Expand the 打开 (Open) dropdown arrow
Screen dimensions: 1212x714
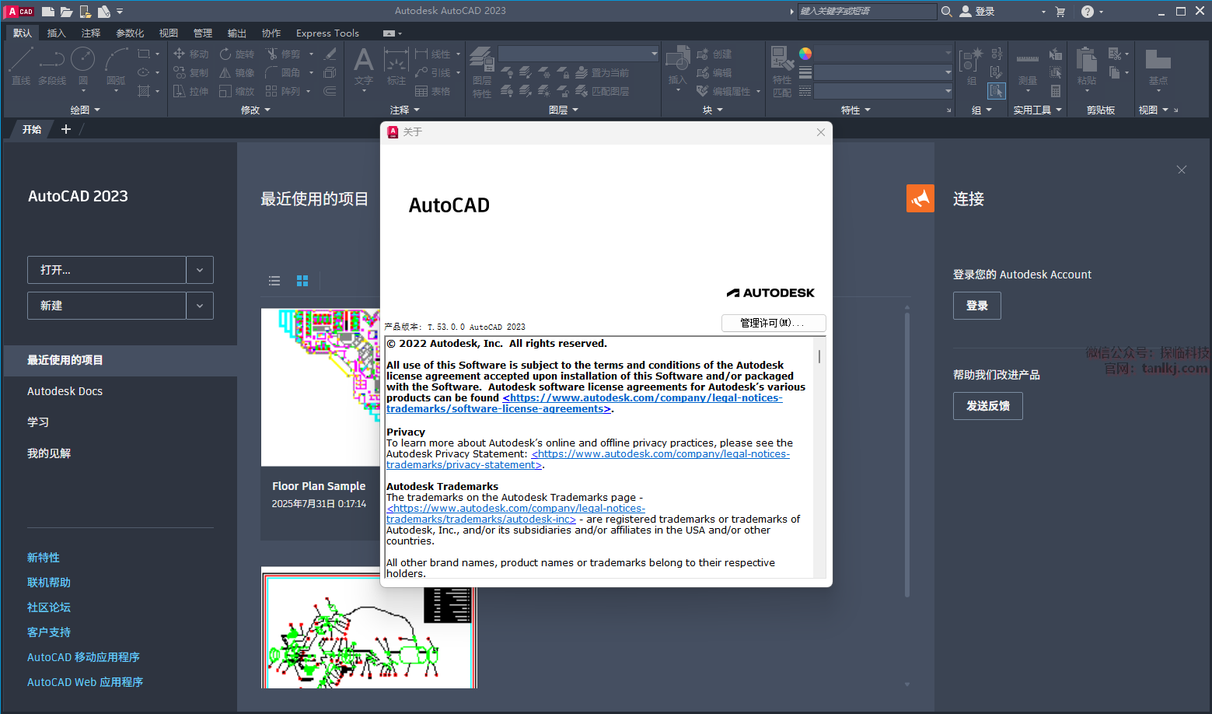tap(200, 270)
